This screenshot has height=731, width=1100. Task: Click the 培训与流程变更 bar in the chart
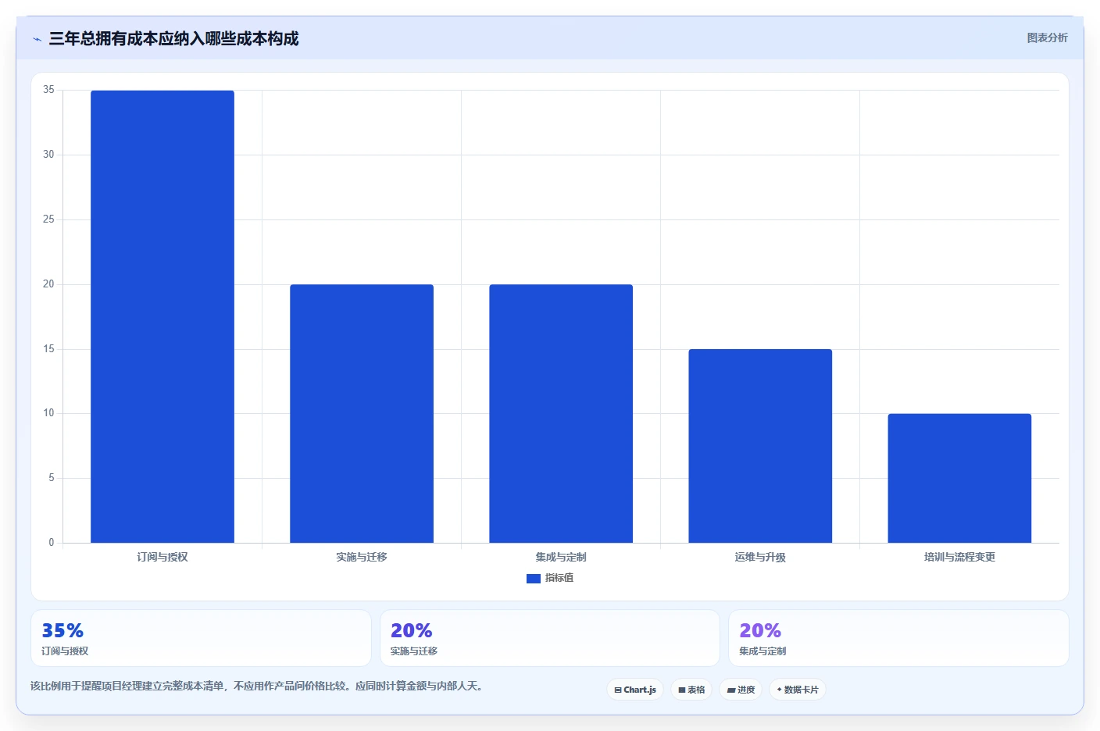pos(959,478)
